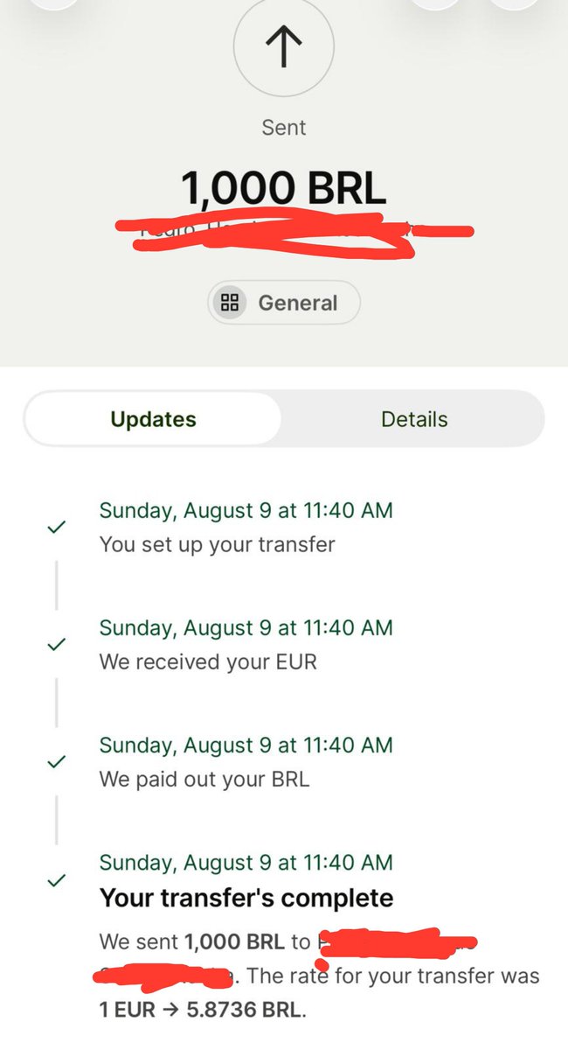Tap 'Your transfer's complete' heading

pos(246,898)
